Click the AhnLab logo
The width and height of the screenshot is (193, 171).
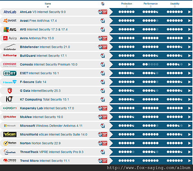pos(10,12)
